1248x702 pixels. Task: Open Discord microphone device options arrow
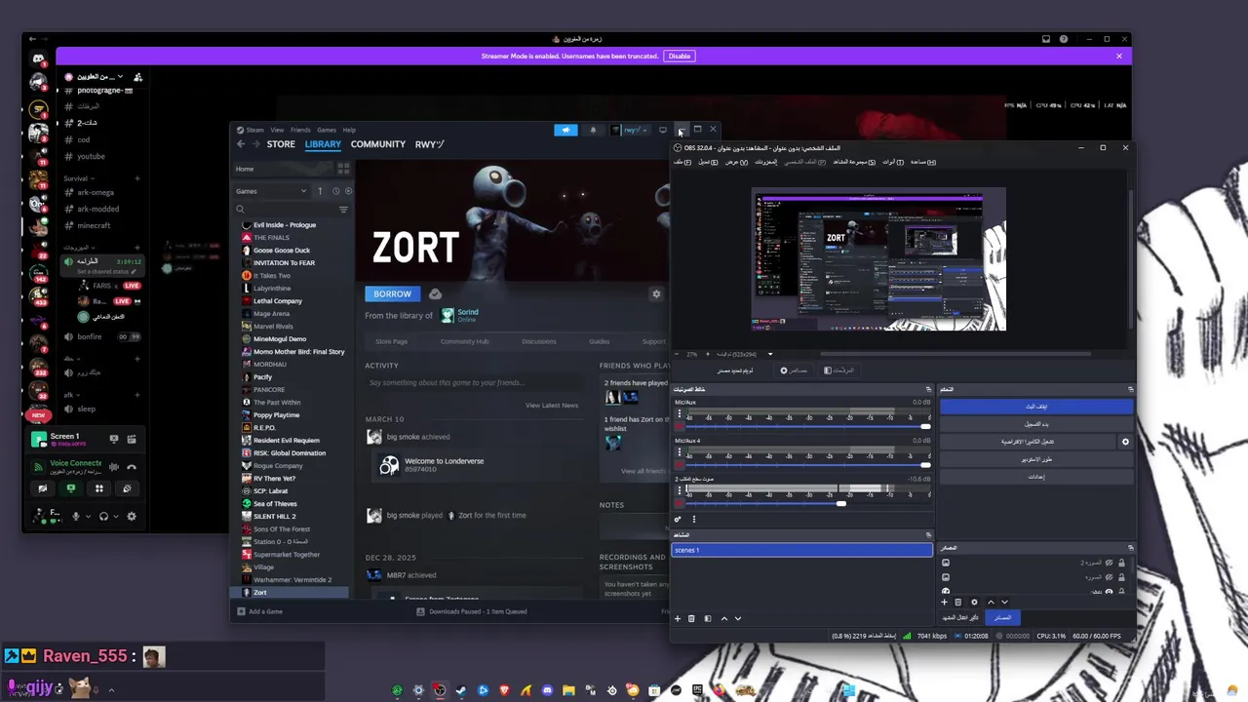88,516
